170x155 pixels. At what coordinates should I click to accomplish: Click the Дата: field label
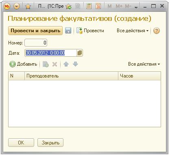click(14, 53)
